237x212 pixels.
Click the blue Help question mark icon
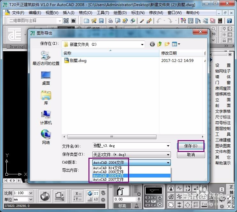pos(229,21)
